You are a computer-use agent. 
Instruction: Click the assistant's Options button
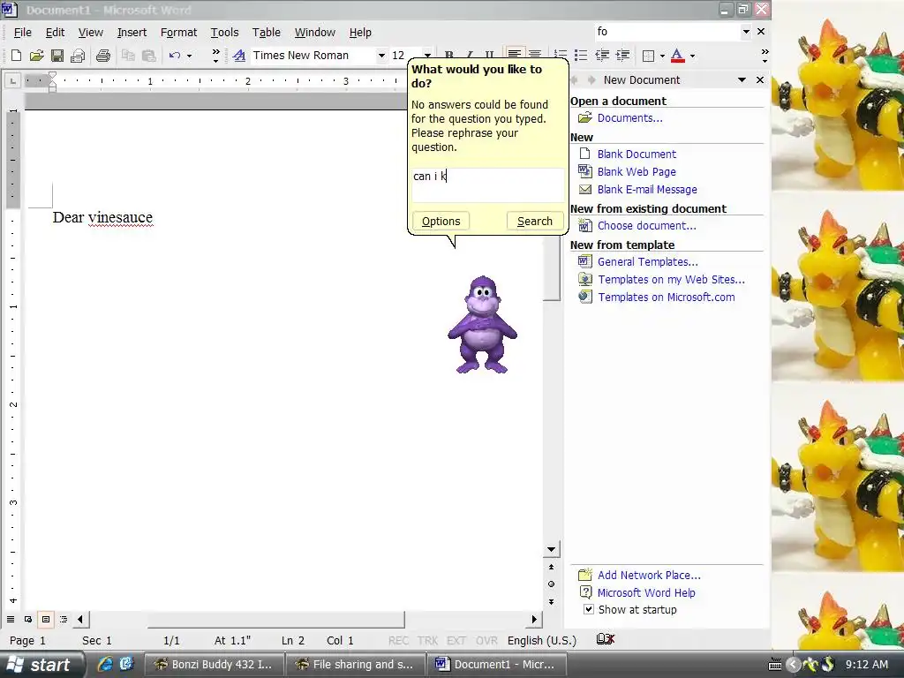coord(441,221)
